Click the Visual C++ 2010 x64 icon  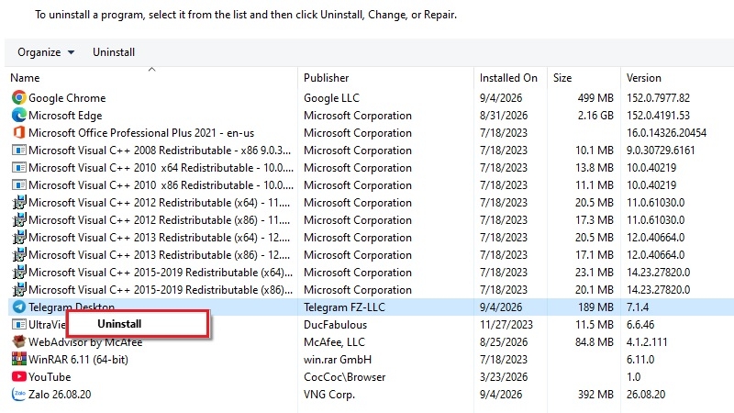[x=18, y=168]
